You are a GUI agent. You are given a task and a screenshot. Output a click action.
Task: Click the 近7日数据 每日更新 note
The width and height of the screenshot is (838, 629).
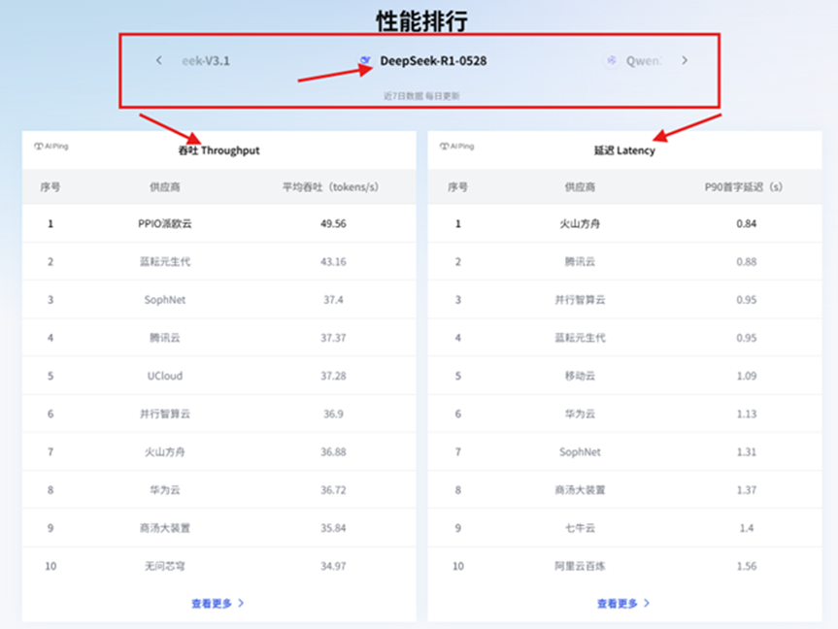click(x=421, y=96)
